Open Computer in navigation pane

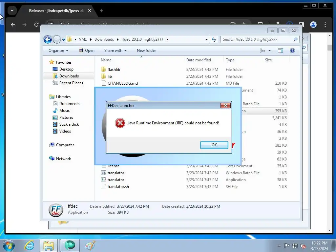pyautogui.click(x=65, y=145)
